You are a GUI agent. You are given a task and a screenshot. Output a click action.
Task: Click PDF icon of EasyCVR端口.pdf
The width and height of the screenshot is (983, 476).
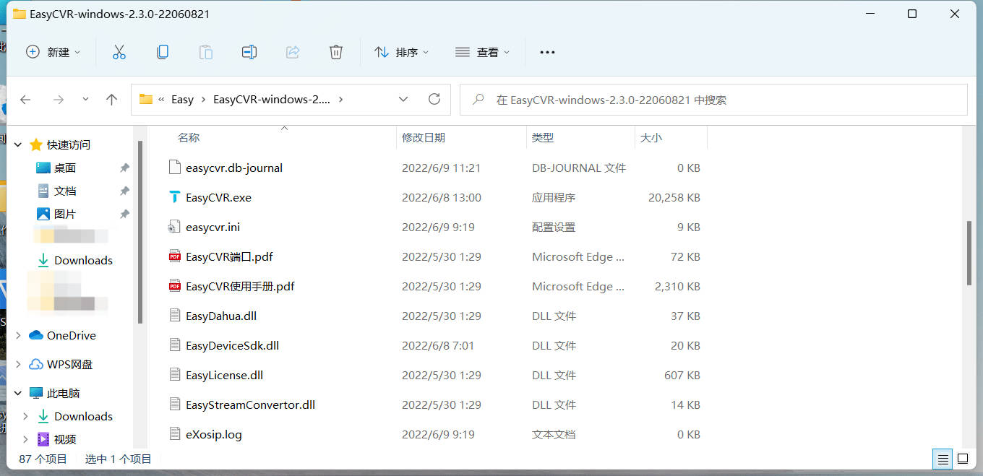pyautogui.click(x=174, y=256)
